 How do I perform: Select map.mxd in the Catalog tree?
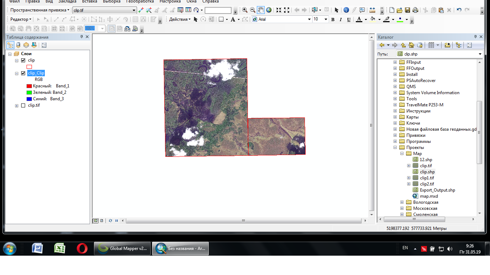click(x=429, y=196)
